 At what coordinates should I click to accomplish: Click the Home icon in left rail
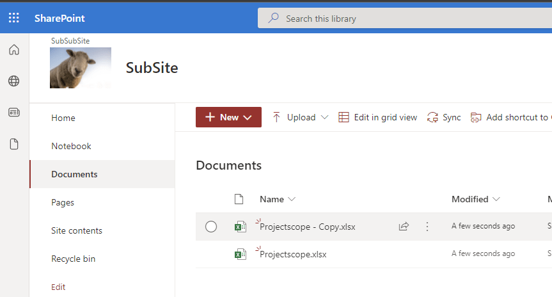point(14,50)
